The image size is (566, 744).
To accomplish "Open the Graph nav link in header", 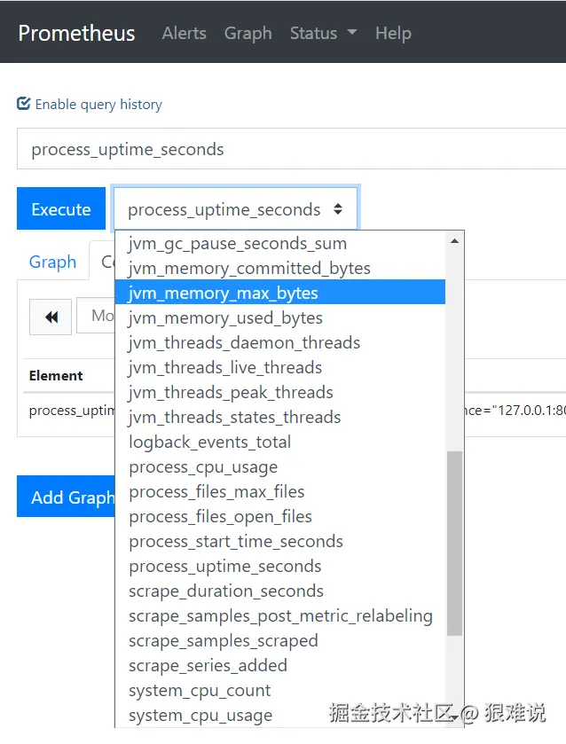I will (248, 33).
